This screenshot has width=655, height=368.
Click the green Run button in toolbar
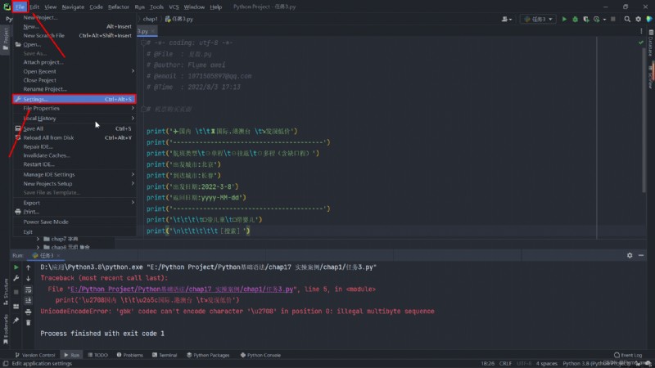[564, 19]
